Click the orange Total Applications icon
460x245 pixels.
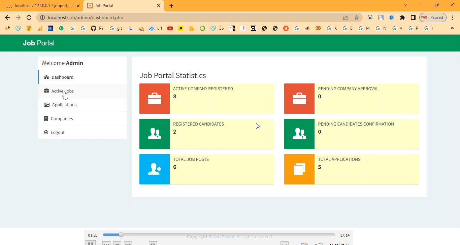(299, 169)
